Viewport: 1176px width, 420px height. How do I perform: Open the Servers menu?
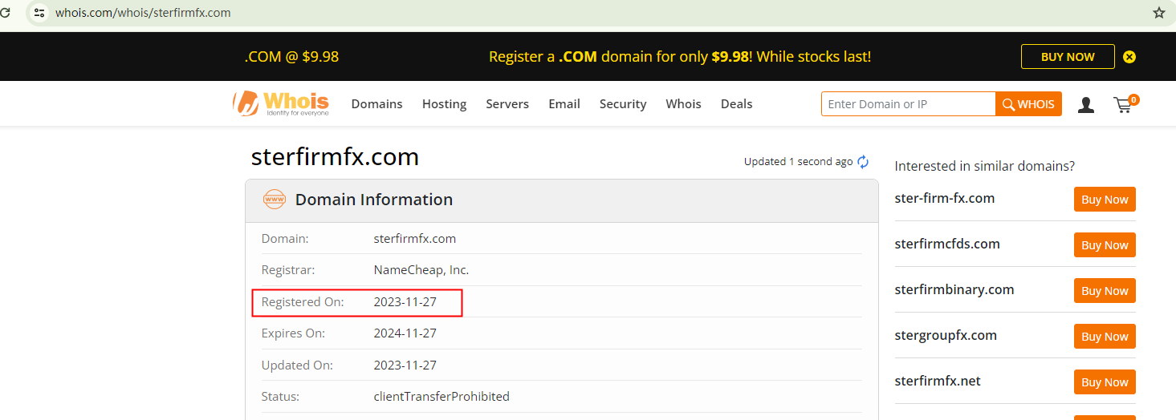tap(507, 104)
